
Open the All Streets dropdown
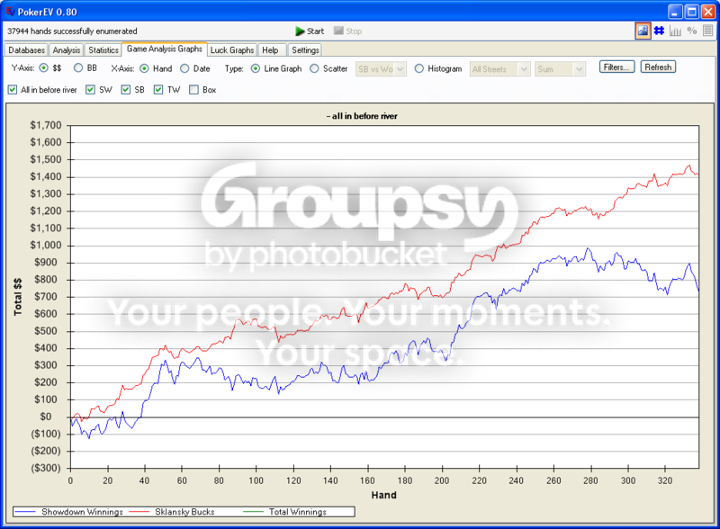coord(500,69)
